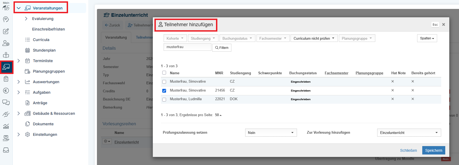Click the Filtern search button
Image resolution: width=459 pixels, height=165 pixels.
tap(222, 48)
